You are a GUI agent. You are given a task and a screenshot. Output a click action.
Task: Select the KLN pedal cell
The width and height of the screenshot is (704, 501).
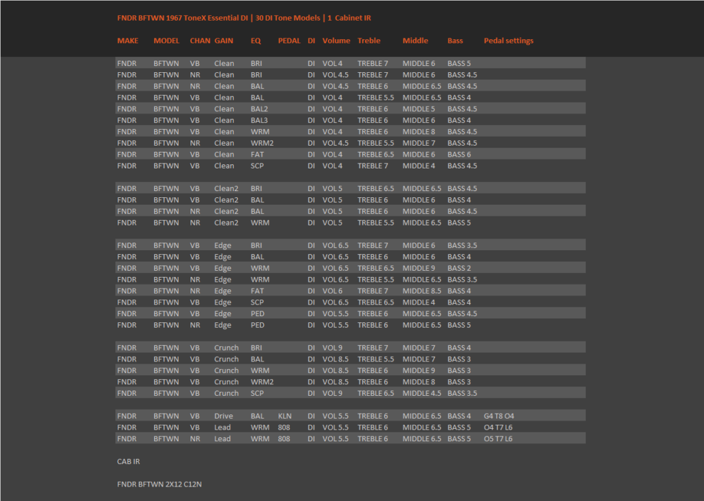285,416
